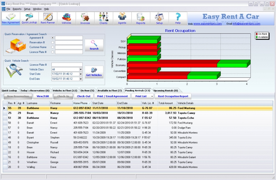Open the Vehicles toolbar icon

tap(66, 18)
